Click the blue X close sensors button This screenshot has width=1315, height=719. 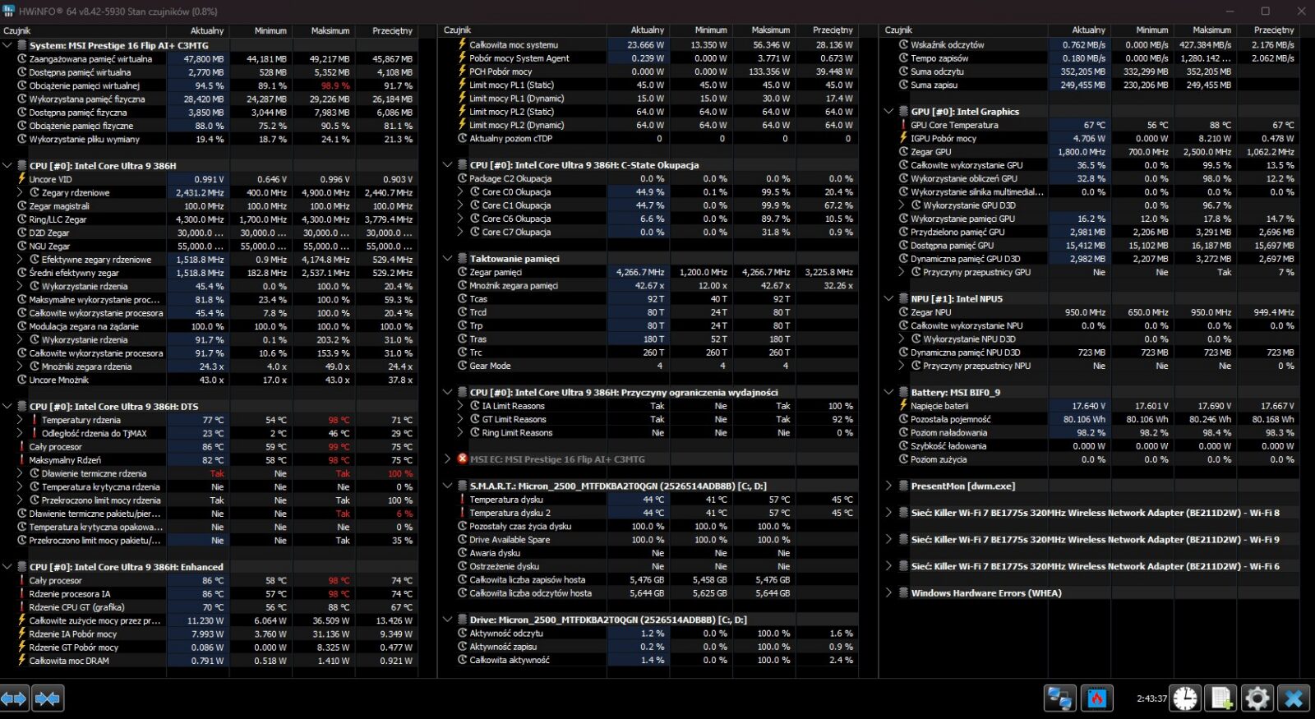(1294, 698)
